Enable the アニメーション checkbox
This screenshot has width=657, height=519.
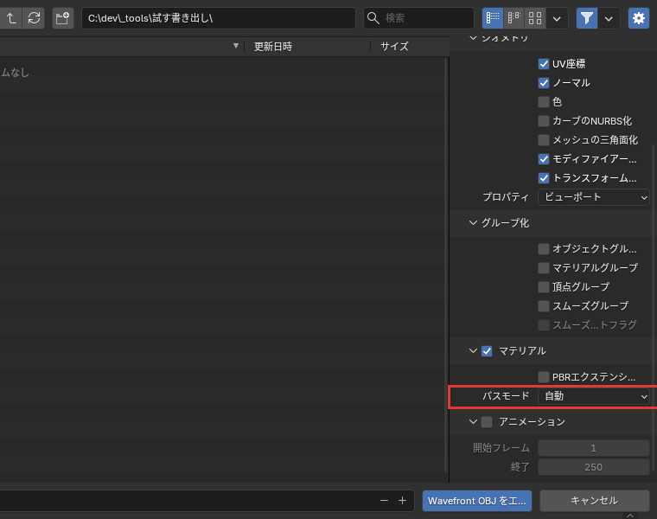click(487, 422)
